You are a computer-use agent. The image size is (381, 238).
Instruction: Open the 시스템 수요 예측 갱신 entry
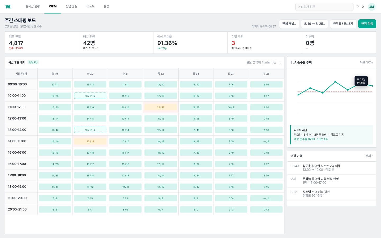click(332, 194)
